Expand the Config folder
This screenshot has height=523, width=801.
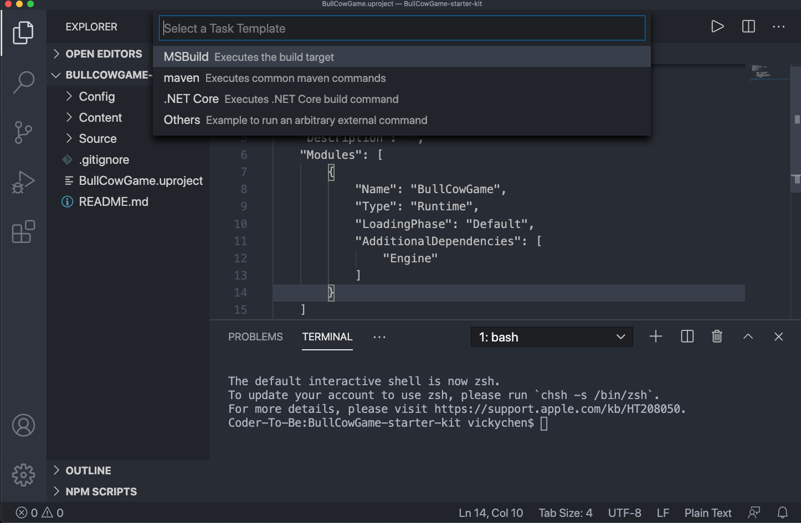coord(97,96)
